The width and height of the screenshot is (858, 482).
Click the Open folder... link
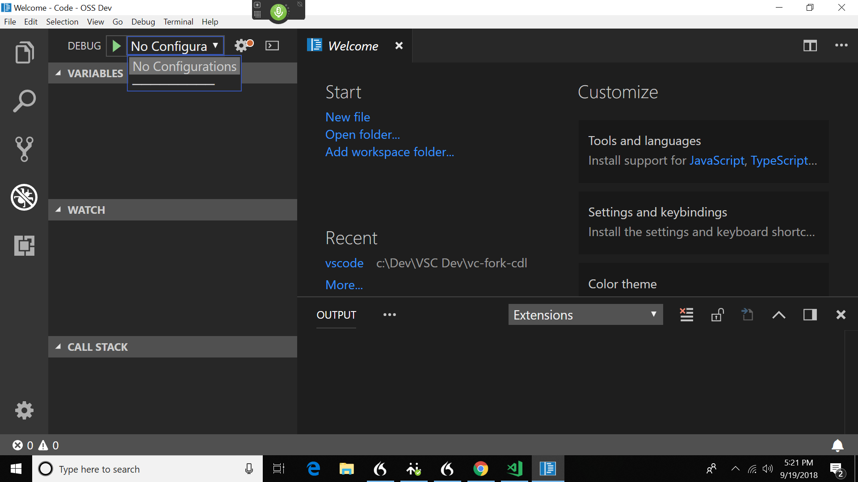pyautogui.click(x=362, y=134)
